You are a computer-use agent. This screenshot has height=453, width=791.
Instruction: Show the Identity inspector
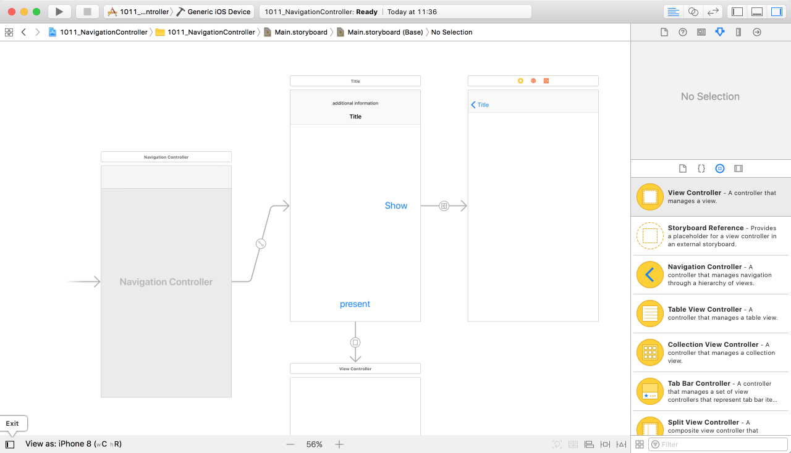tap(701, 32)
